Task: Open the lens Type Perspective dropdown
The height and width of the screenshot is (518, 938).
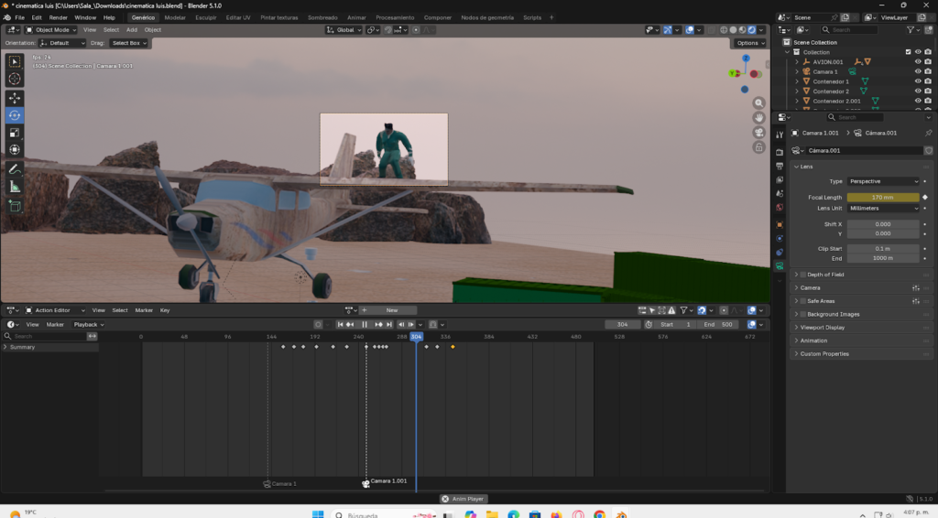Action: coord(883,181)
